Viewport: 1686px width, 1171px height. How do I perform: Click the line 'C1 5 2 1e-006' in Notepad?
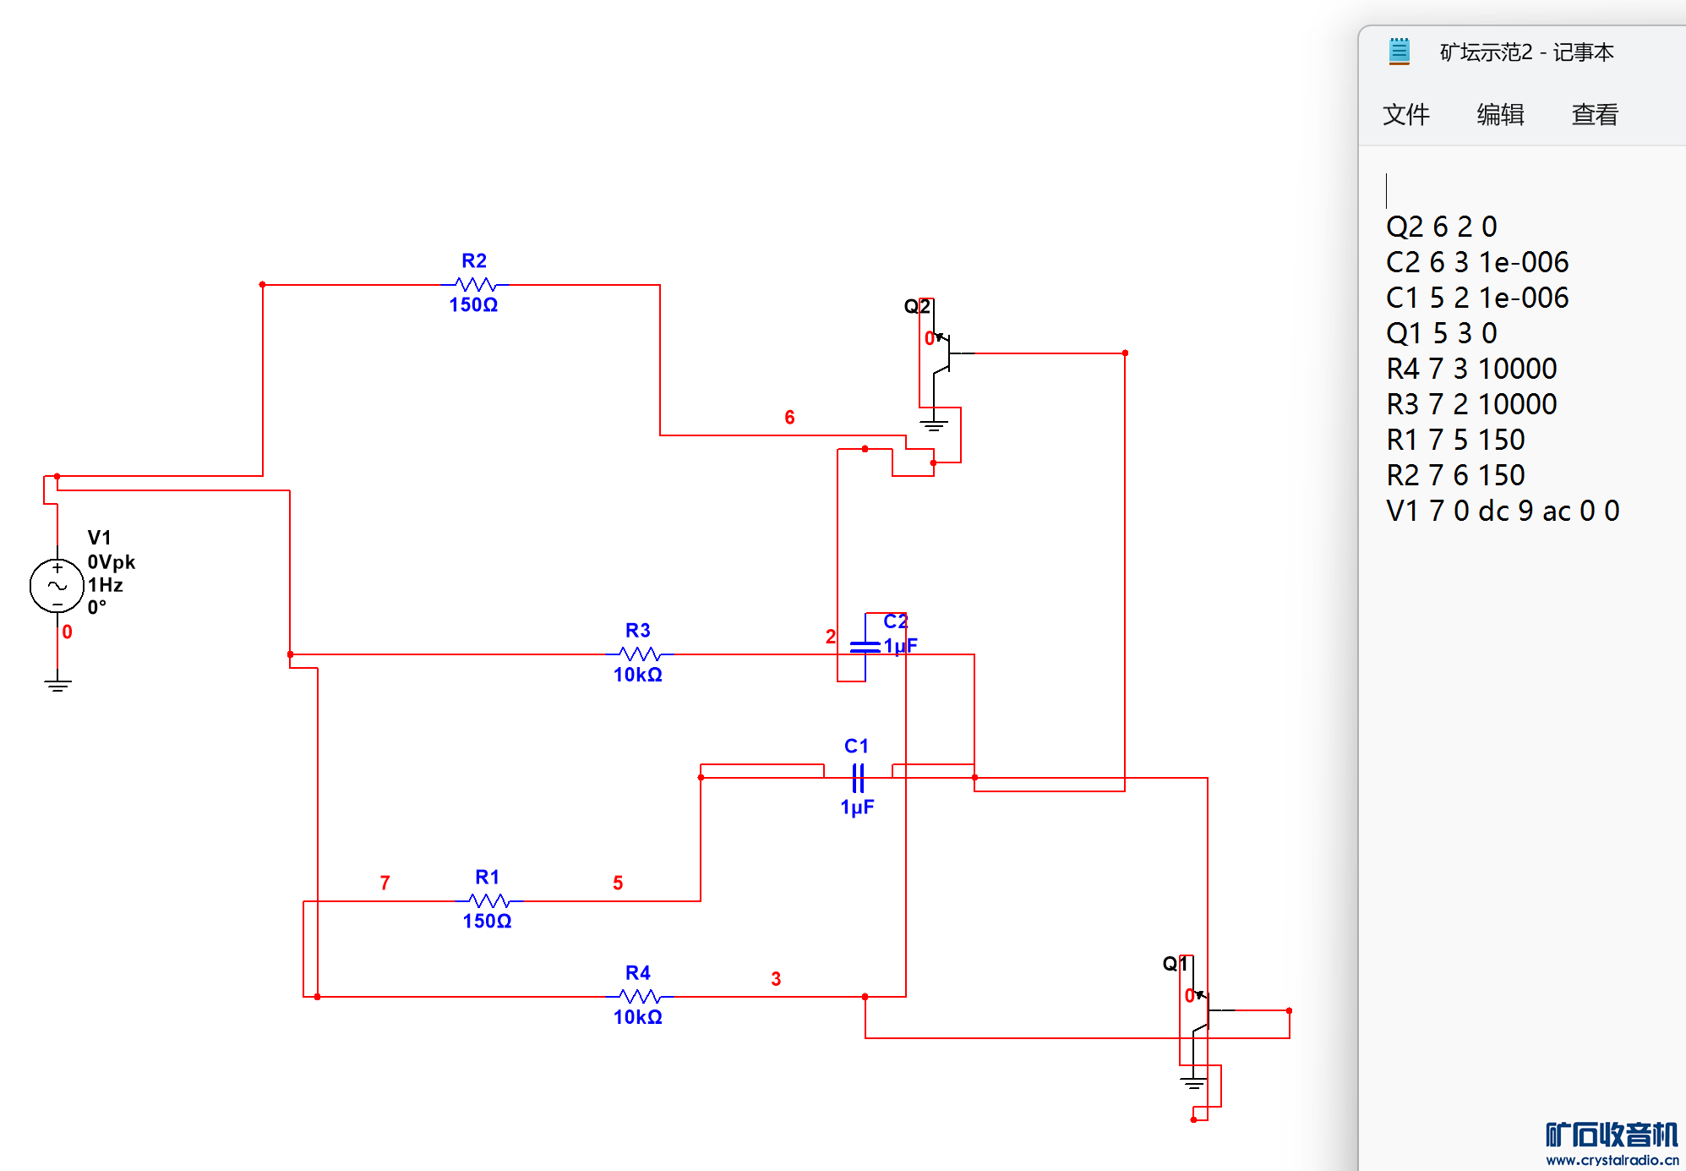click(1477, 298)
